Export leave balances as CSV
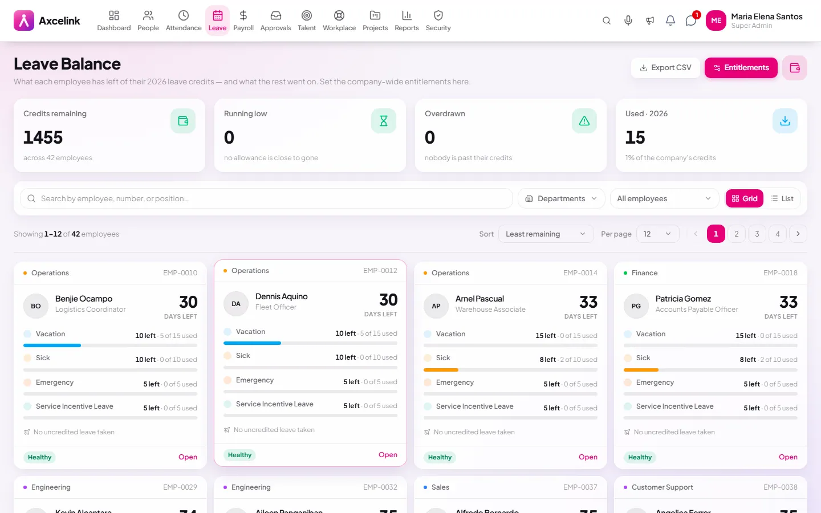 tap(665, 68)
